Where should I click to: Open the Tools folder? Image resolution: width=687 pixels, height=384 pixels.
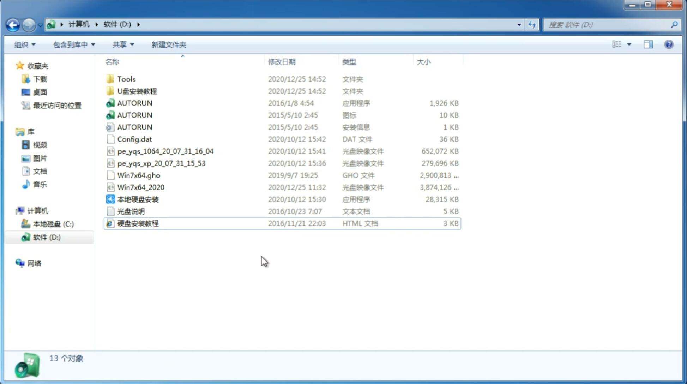point(126,79)
